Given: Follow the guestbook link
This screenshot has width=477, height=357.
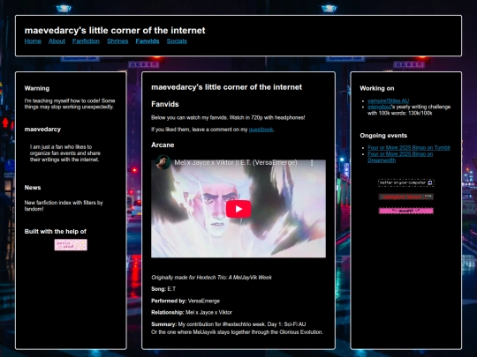Looking at the screenshot, I should coord(261,130).
